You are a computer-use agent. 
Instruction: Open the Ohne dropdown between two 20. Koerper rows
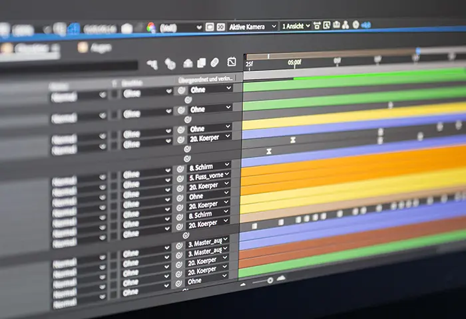(x=208, y=196)
